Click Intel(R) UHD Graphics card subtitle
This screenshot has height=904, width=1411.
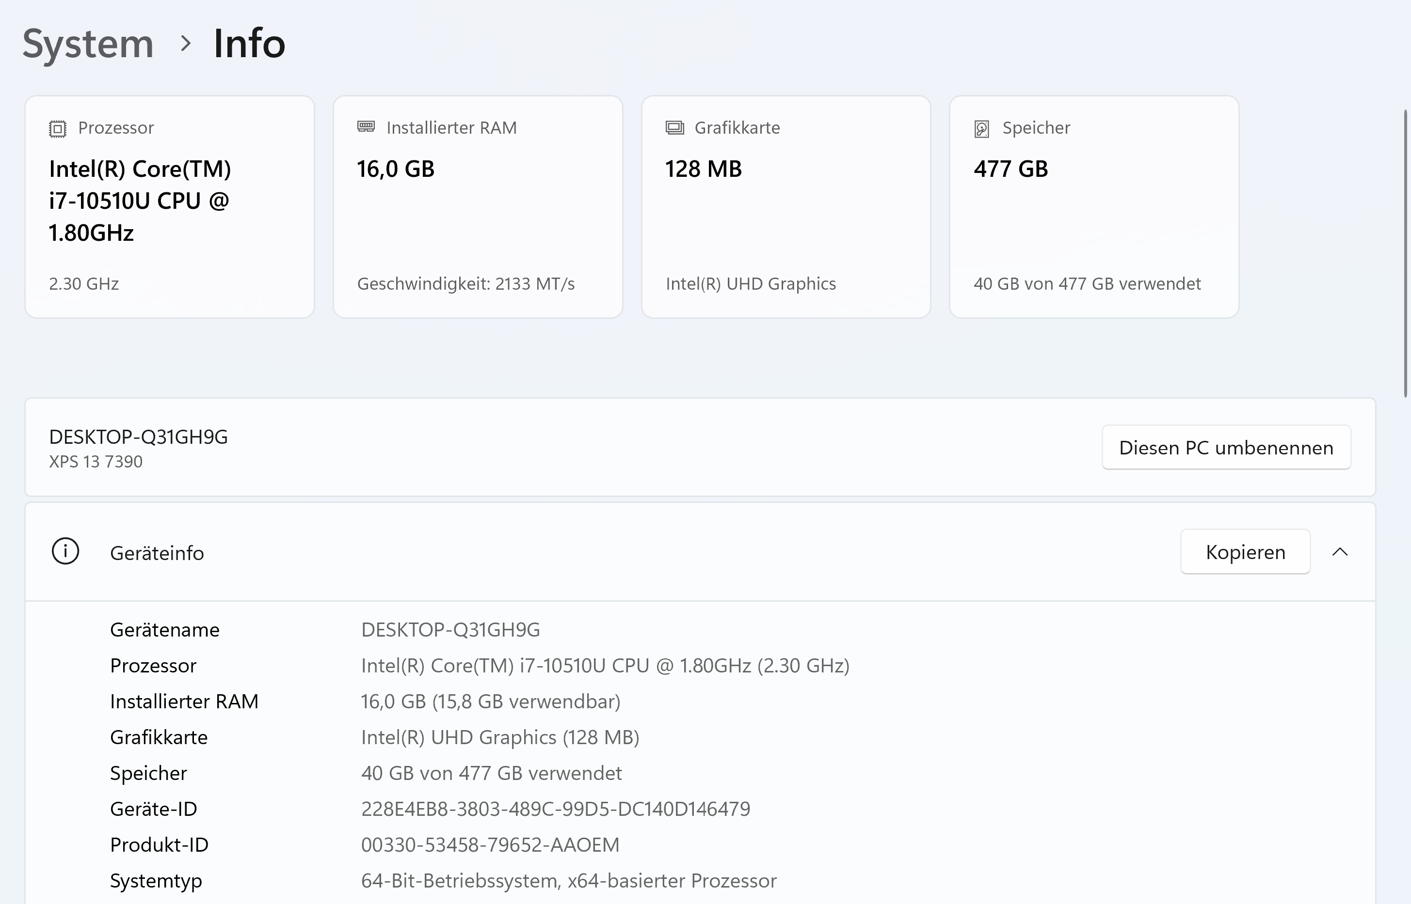(751, 283)
